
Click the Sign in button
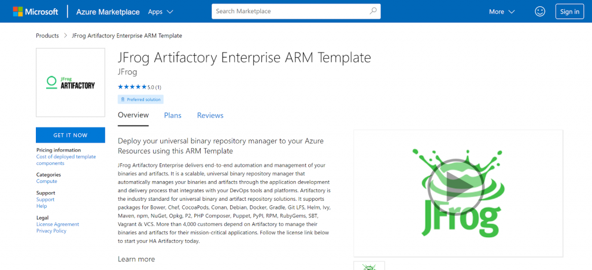pos(569,12)
